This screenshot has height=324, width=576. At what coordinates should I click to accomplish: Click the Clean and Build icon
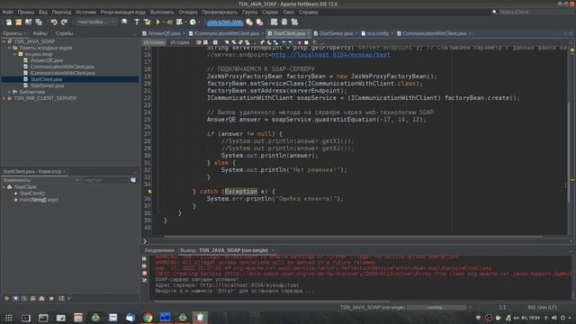pos(147,22)
